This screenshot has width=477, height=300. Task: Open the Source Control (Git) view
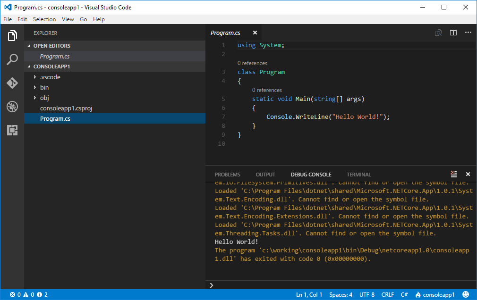pyautogui.click(x=12, y=83)
